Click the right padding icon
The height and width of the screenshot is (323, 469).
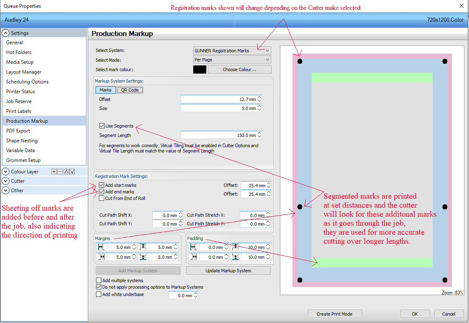[x=193, y=257]
